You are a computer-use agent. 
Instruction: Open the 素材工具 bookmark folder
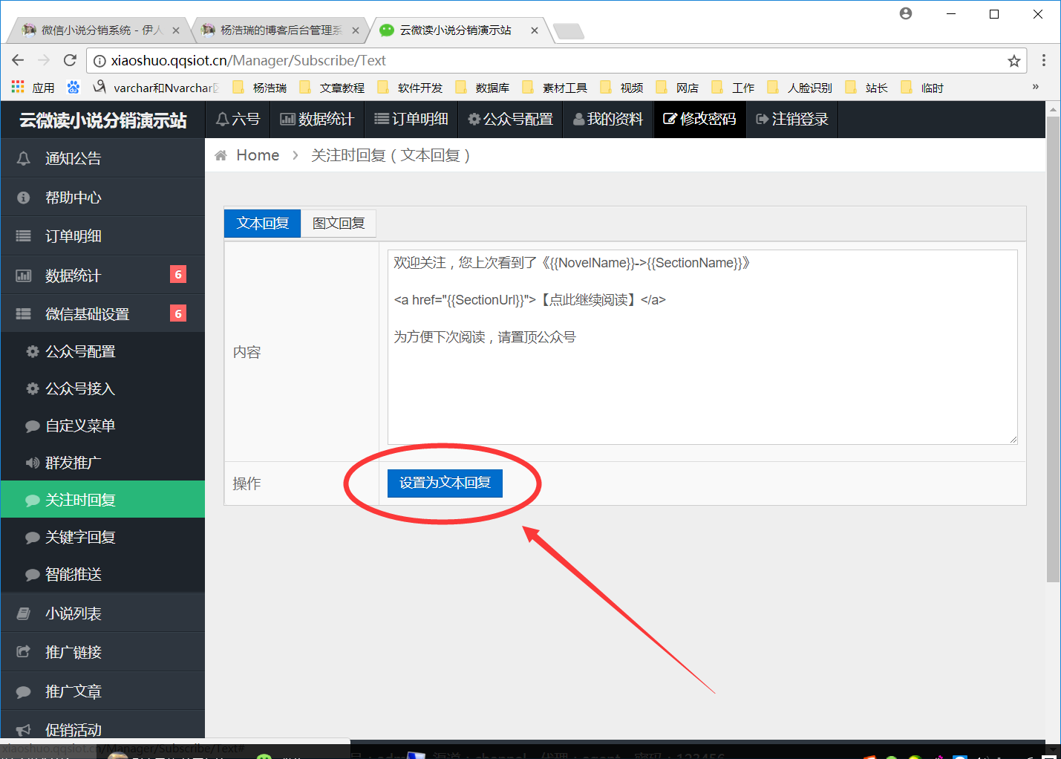tap(555, 88)
